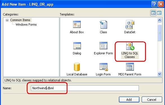Choose the Explorer Form template icon
165x105 pixels.
tap(103, 46)
